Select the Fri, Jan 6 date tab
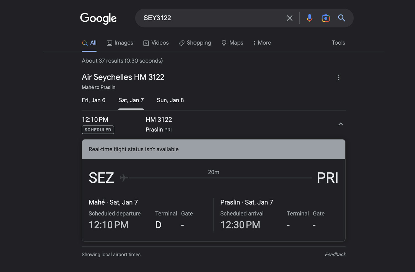415x272 pixels. click(x=94, y=100)
